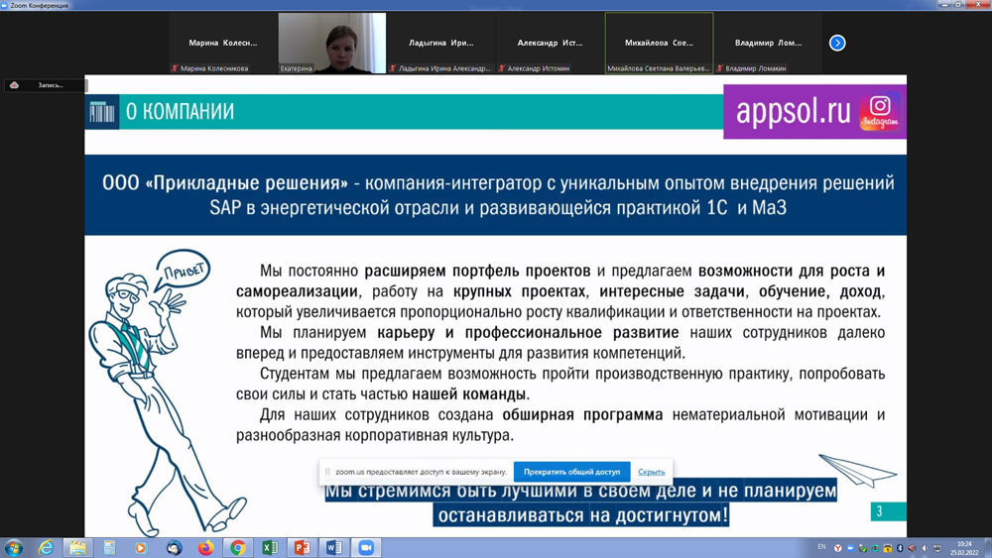
Task: Click the muted speaker icon in system tray
Action: (x=912, y=548)
